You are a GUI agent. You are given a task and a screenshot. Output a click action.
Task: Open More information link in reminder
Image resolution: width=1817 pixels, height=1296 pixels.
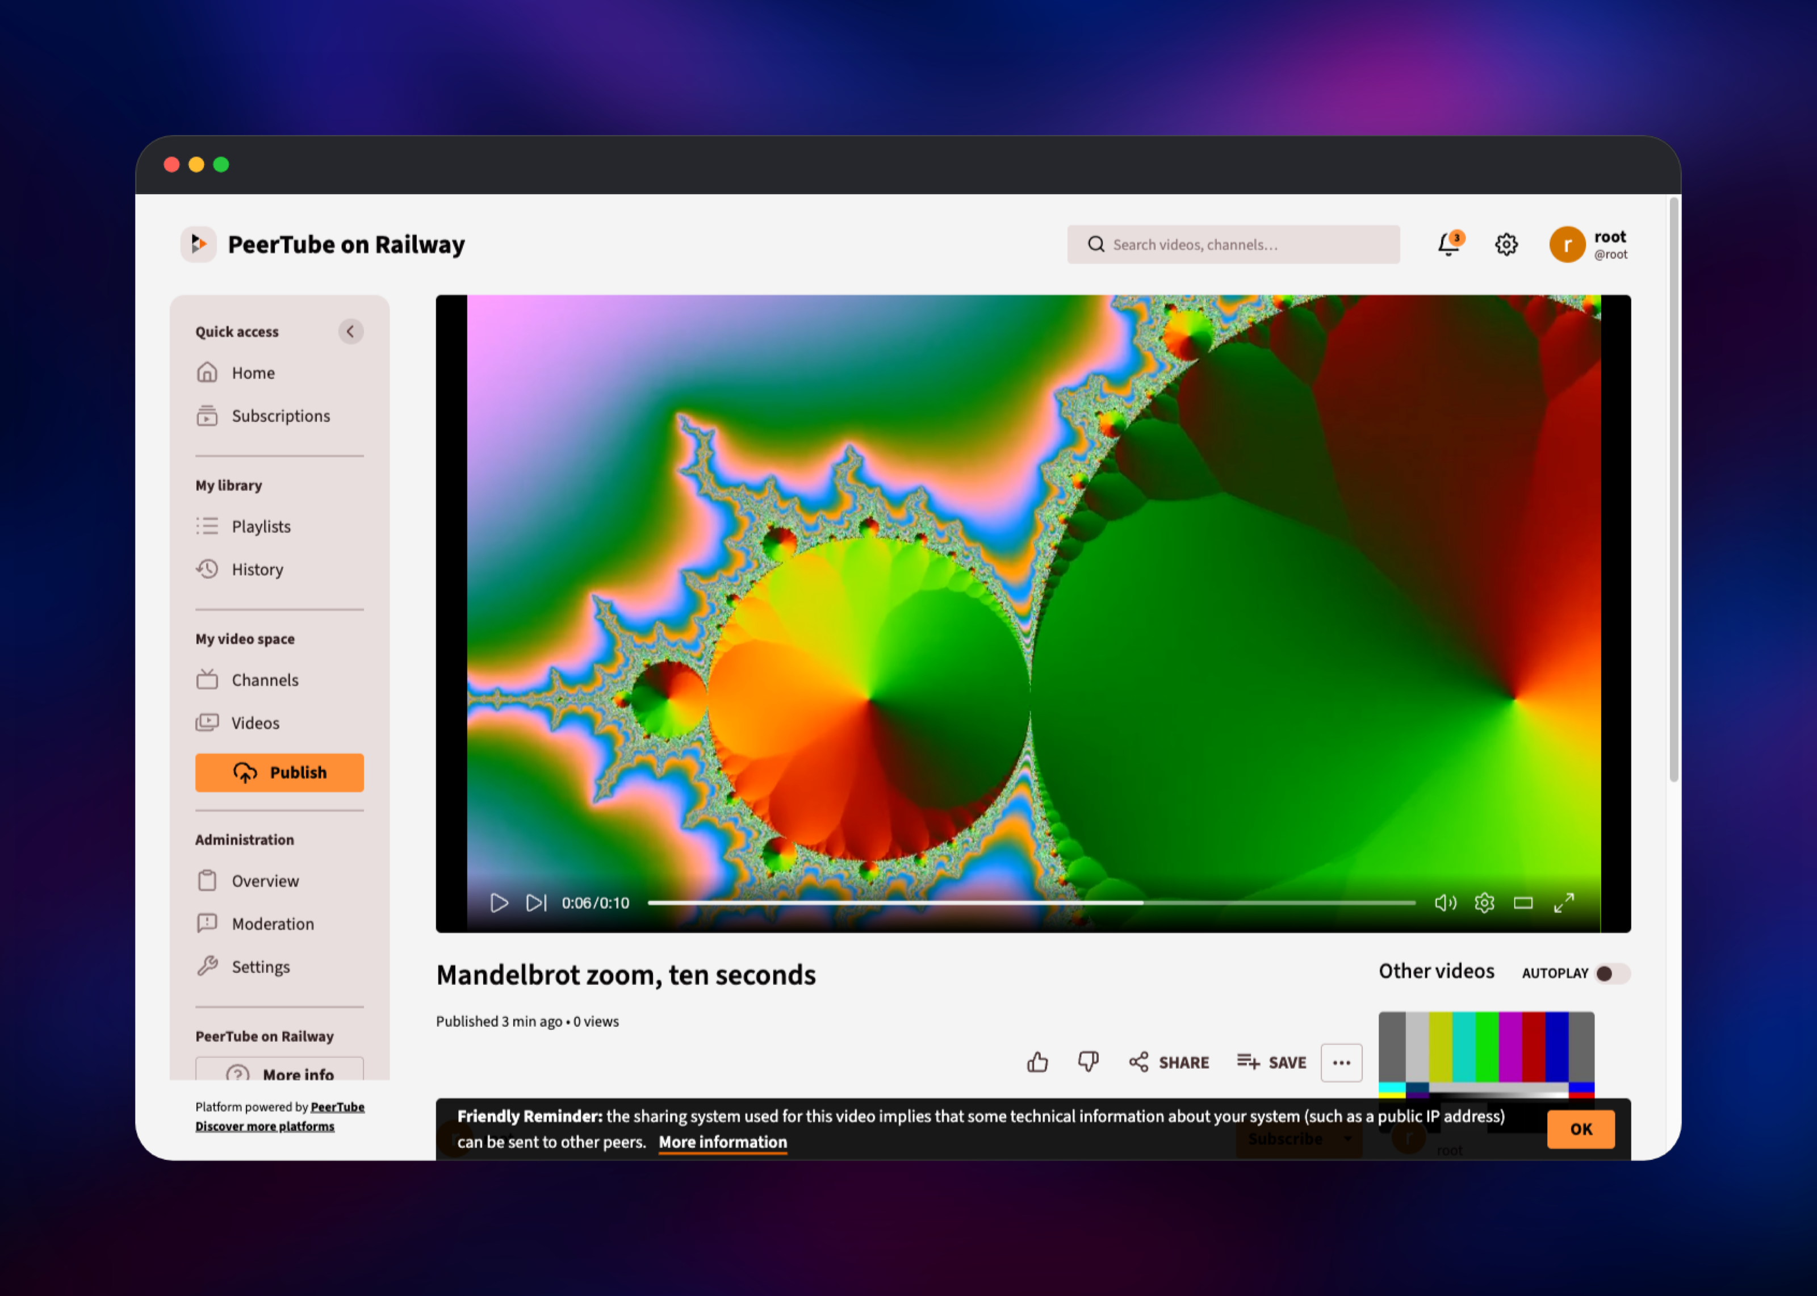pos(723,1142)
